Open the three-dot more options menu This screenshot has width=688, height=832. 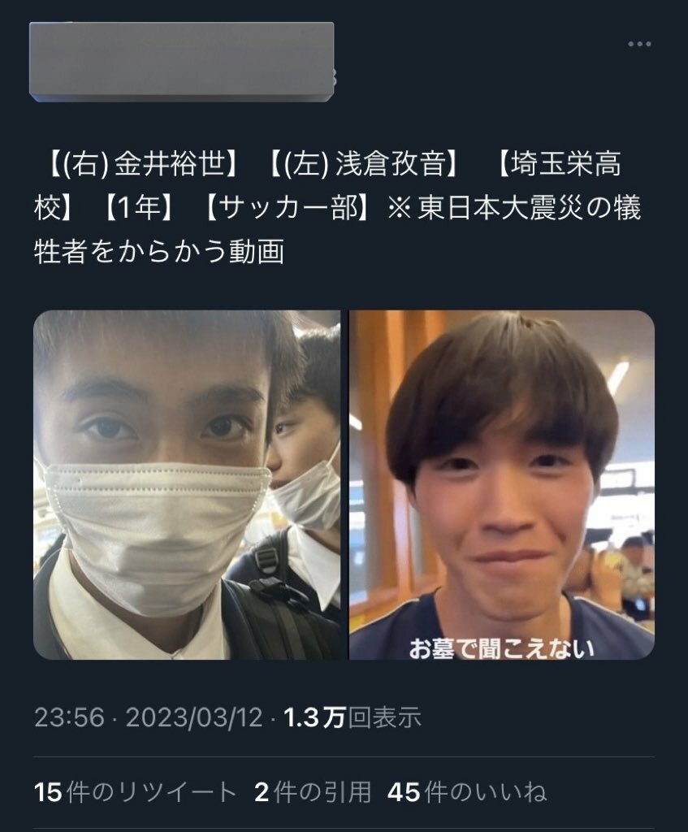(x=639, y=44)
